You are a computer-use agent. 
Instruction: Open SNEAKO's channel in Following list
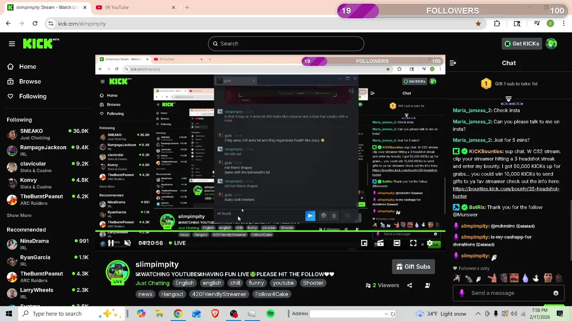47,134
